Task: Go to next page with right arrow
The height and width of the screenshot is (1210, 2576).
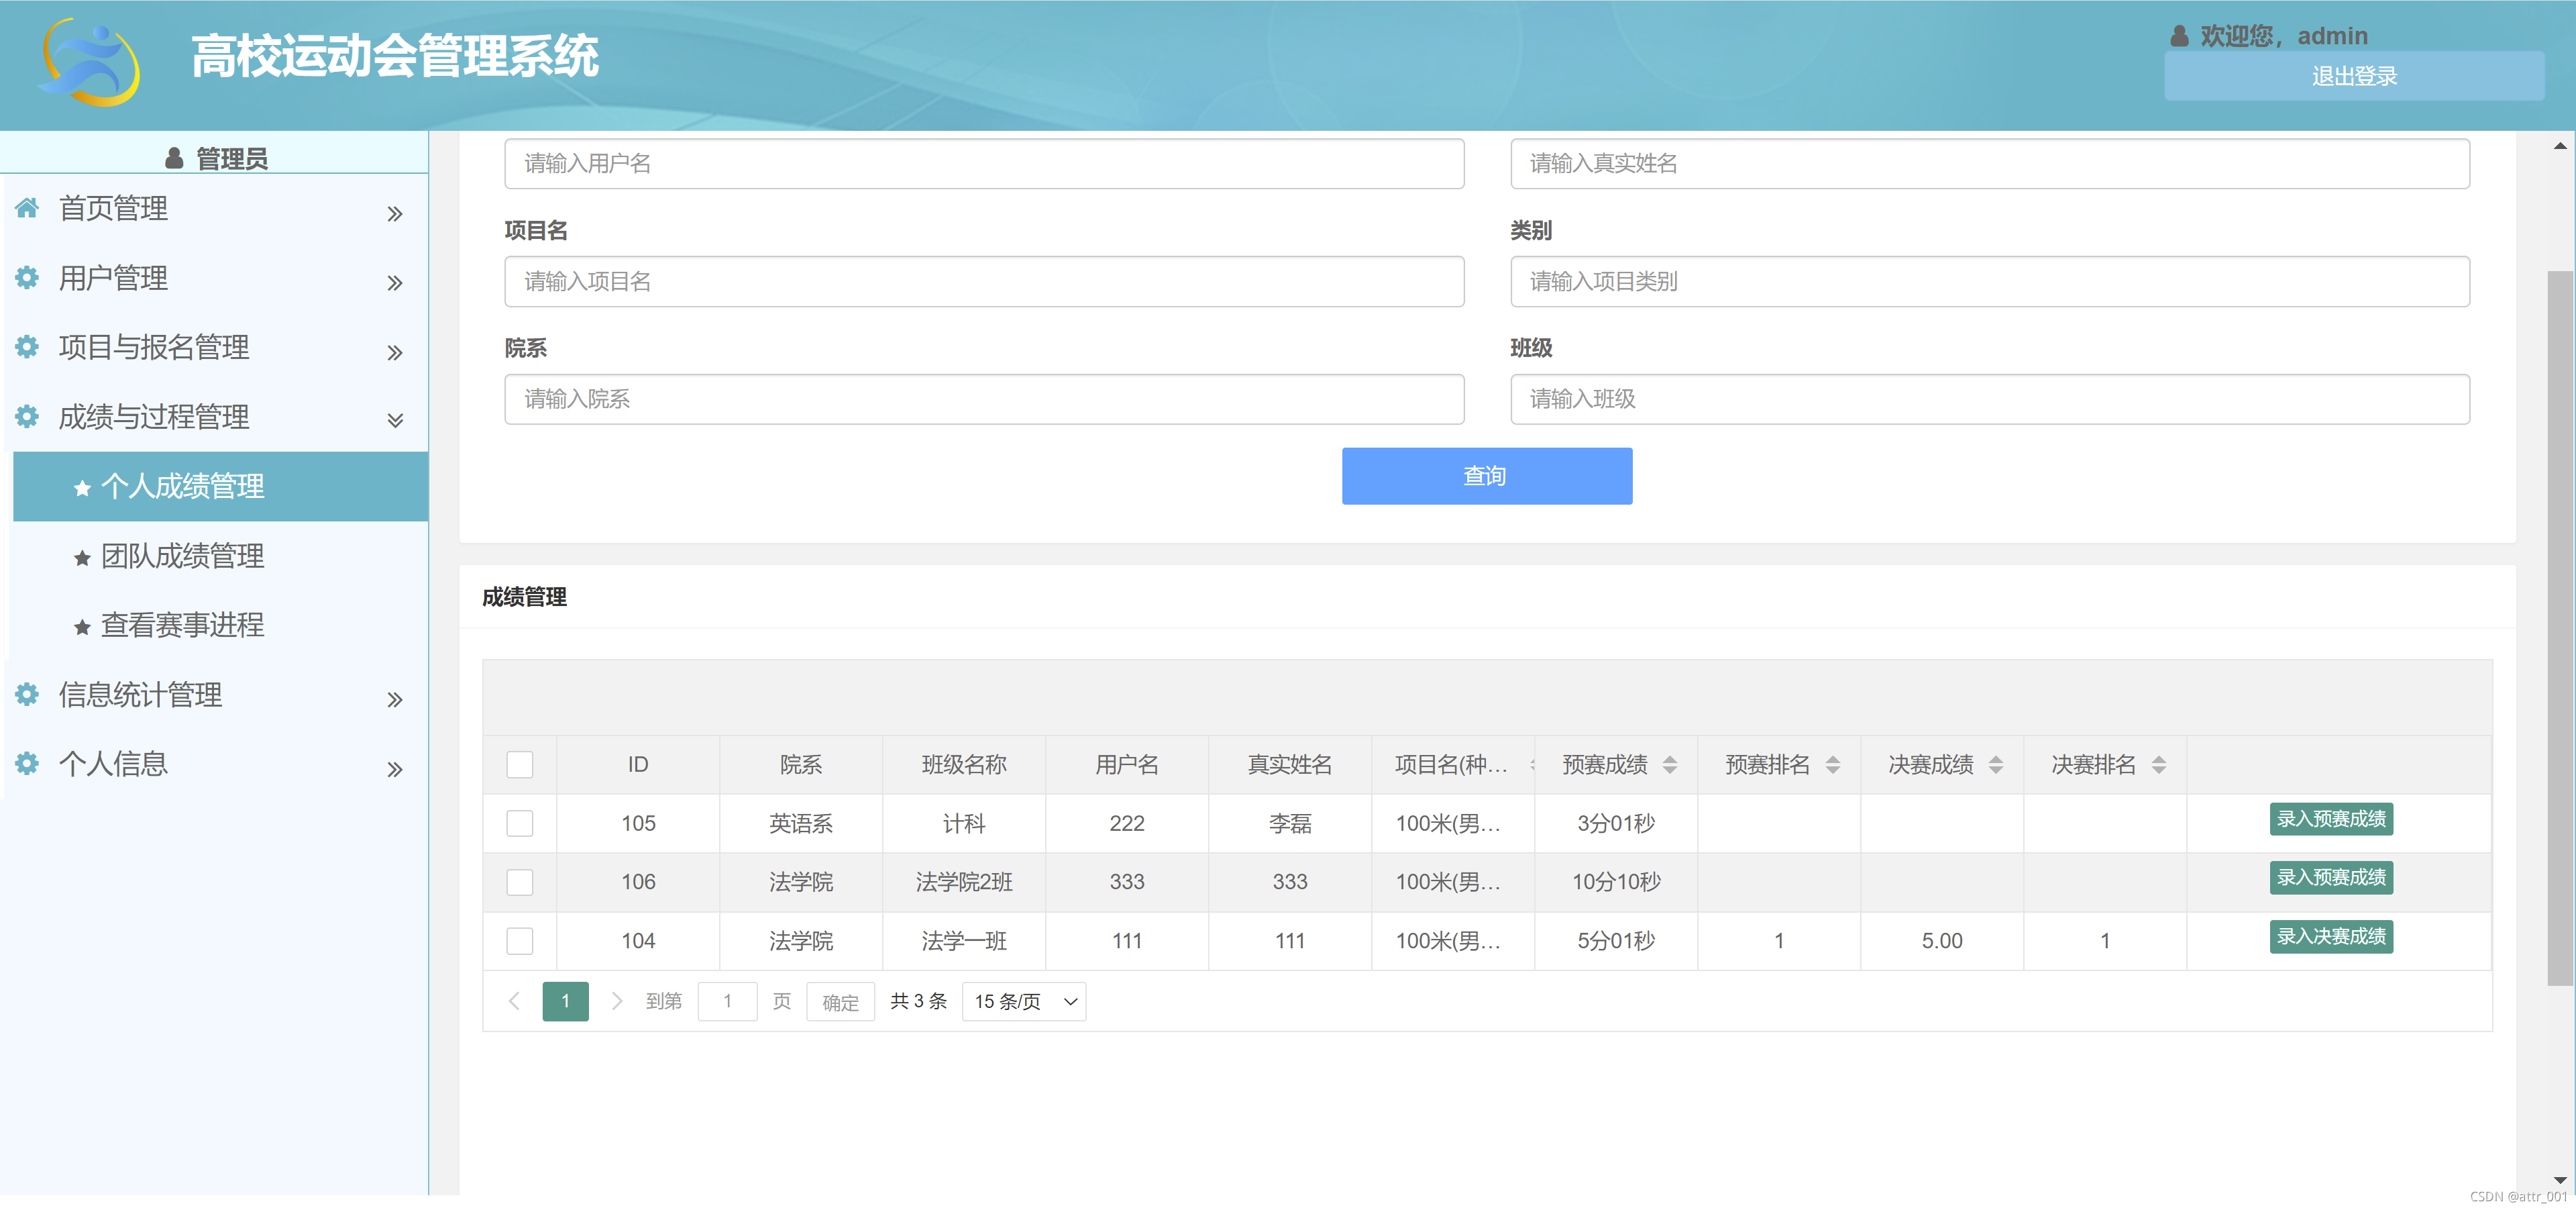Action: [616, 1001]
